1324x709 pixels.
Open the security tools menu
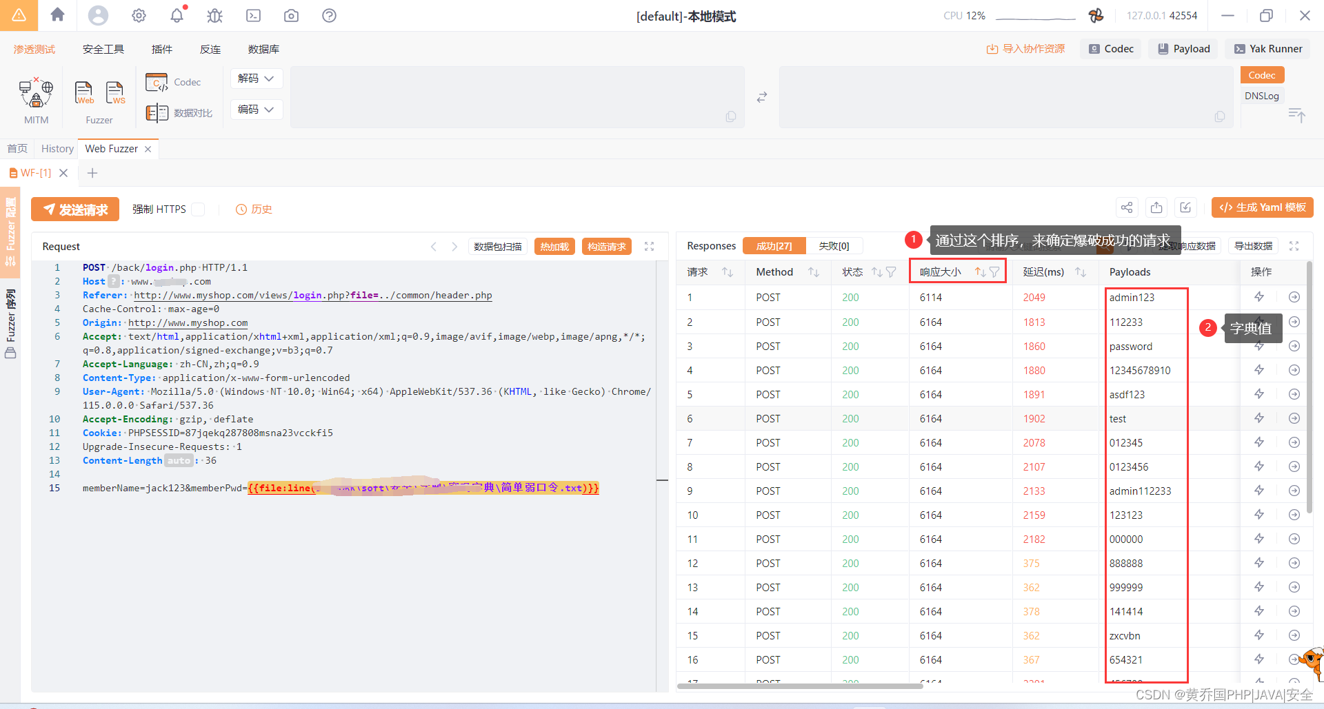(103, 49)
